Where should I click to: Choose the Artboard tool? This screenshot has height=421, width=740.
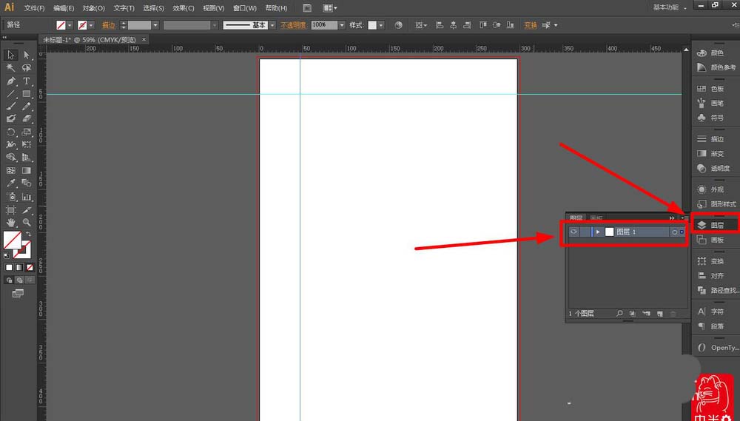(10, 209)
